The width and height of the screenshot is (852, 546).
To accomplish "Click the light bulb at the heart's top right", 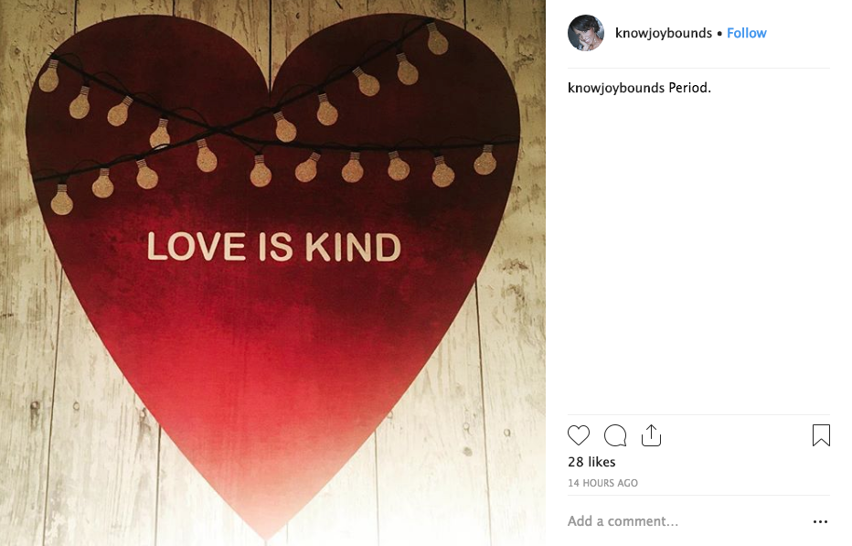I will [437, 38].
